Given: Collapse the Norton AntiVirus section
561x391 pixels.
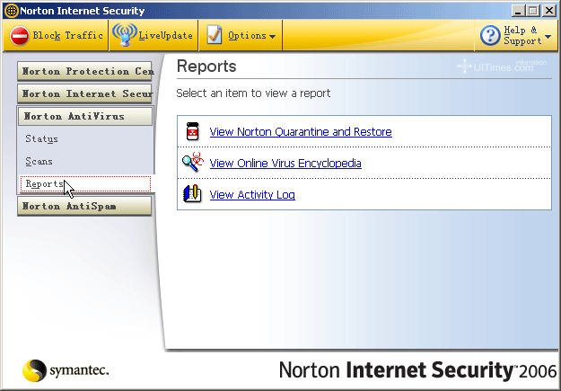Looking at the screenshot, I should tap(85, 117).
